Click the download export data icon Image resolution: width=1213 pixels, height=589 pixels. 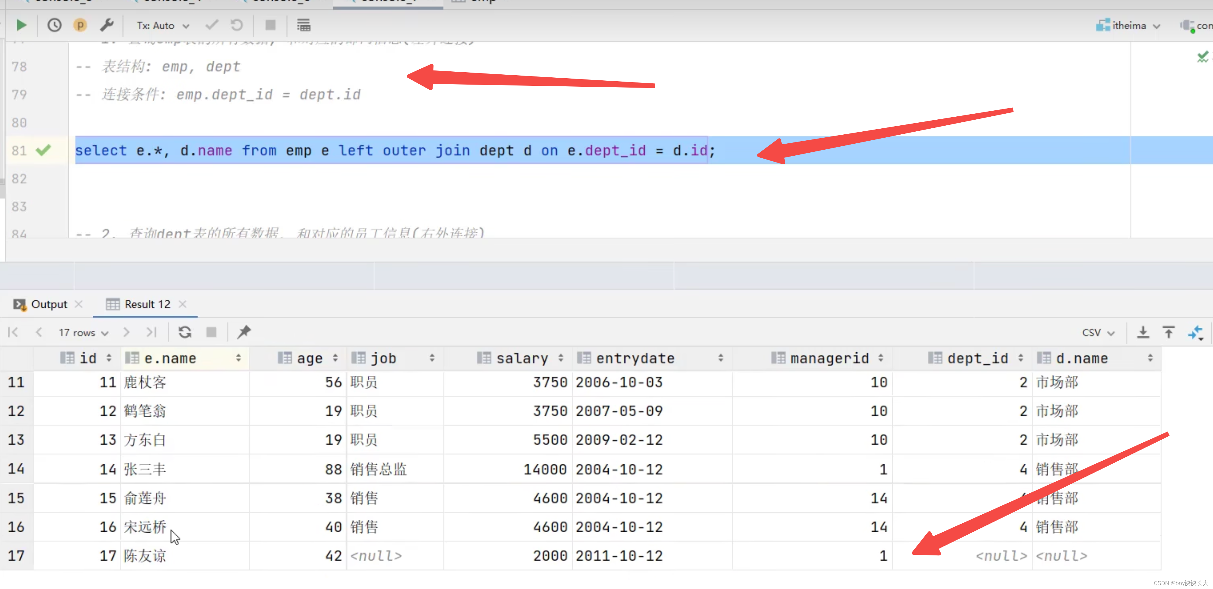1143,332
